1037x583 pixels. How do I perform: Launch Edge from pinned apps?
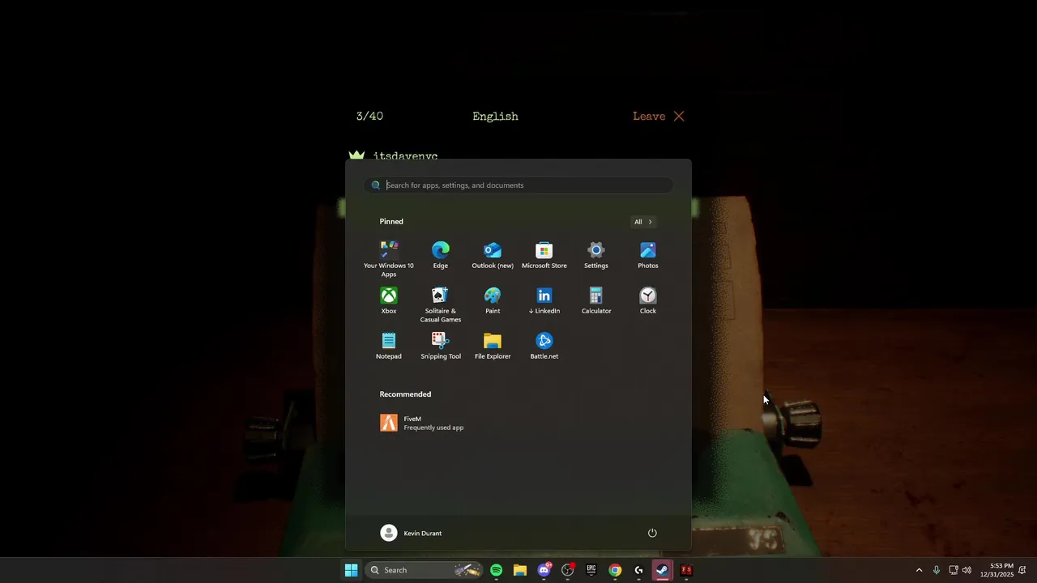[x=441, y=255]
